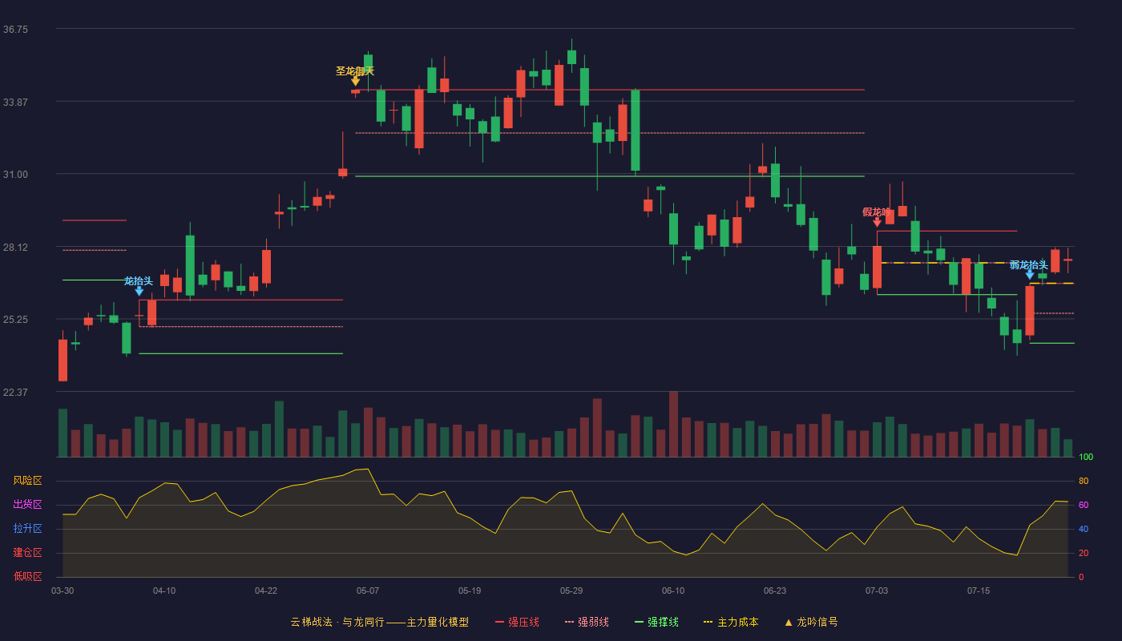Image resolution: width=1122 pixels, height=641 pixels.
Task: Click the 弱龙抬头 signal label
Action: 1029,264
